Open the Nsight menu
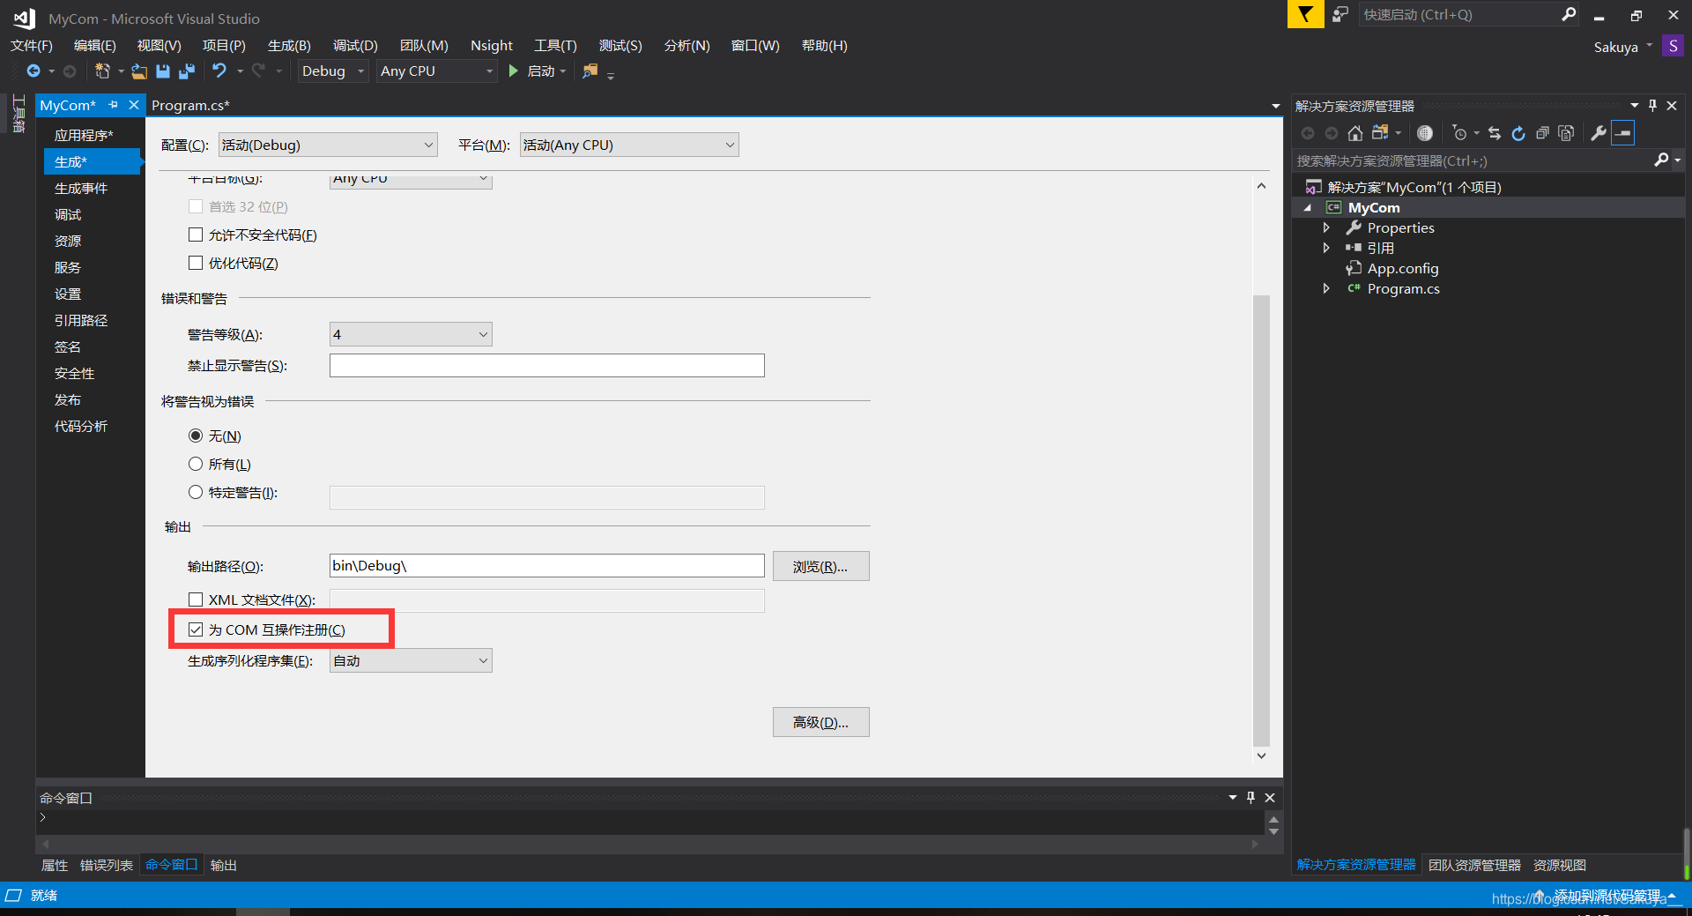Image resolution: width=1692 pixels, height=916 pixels. pos(491,46)
